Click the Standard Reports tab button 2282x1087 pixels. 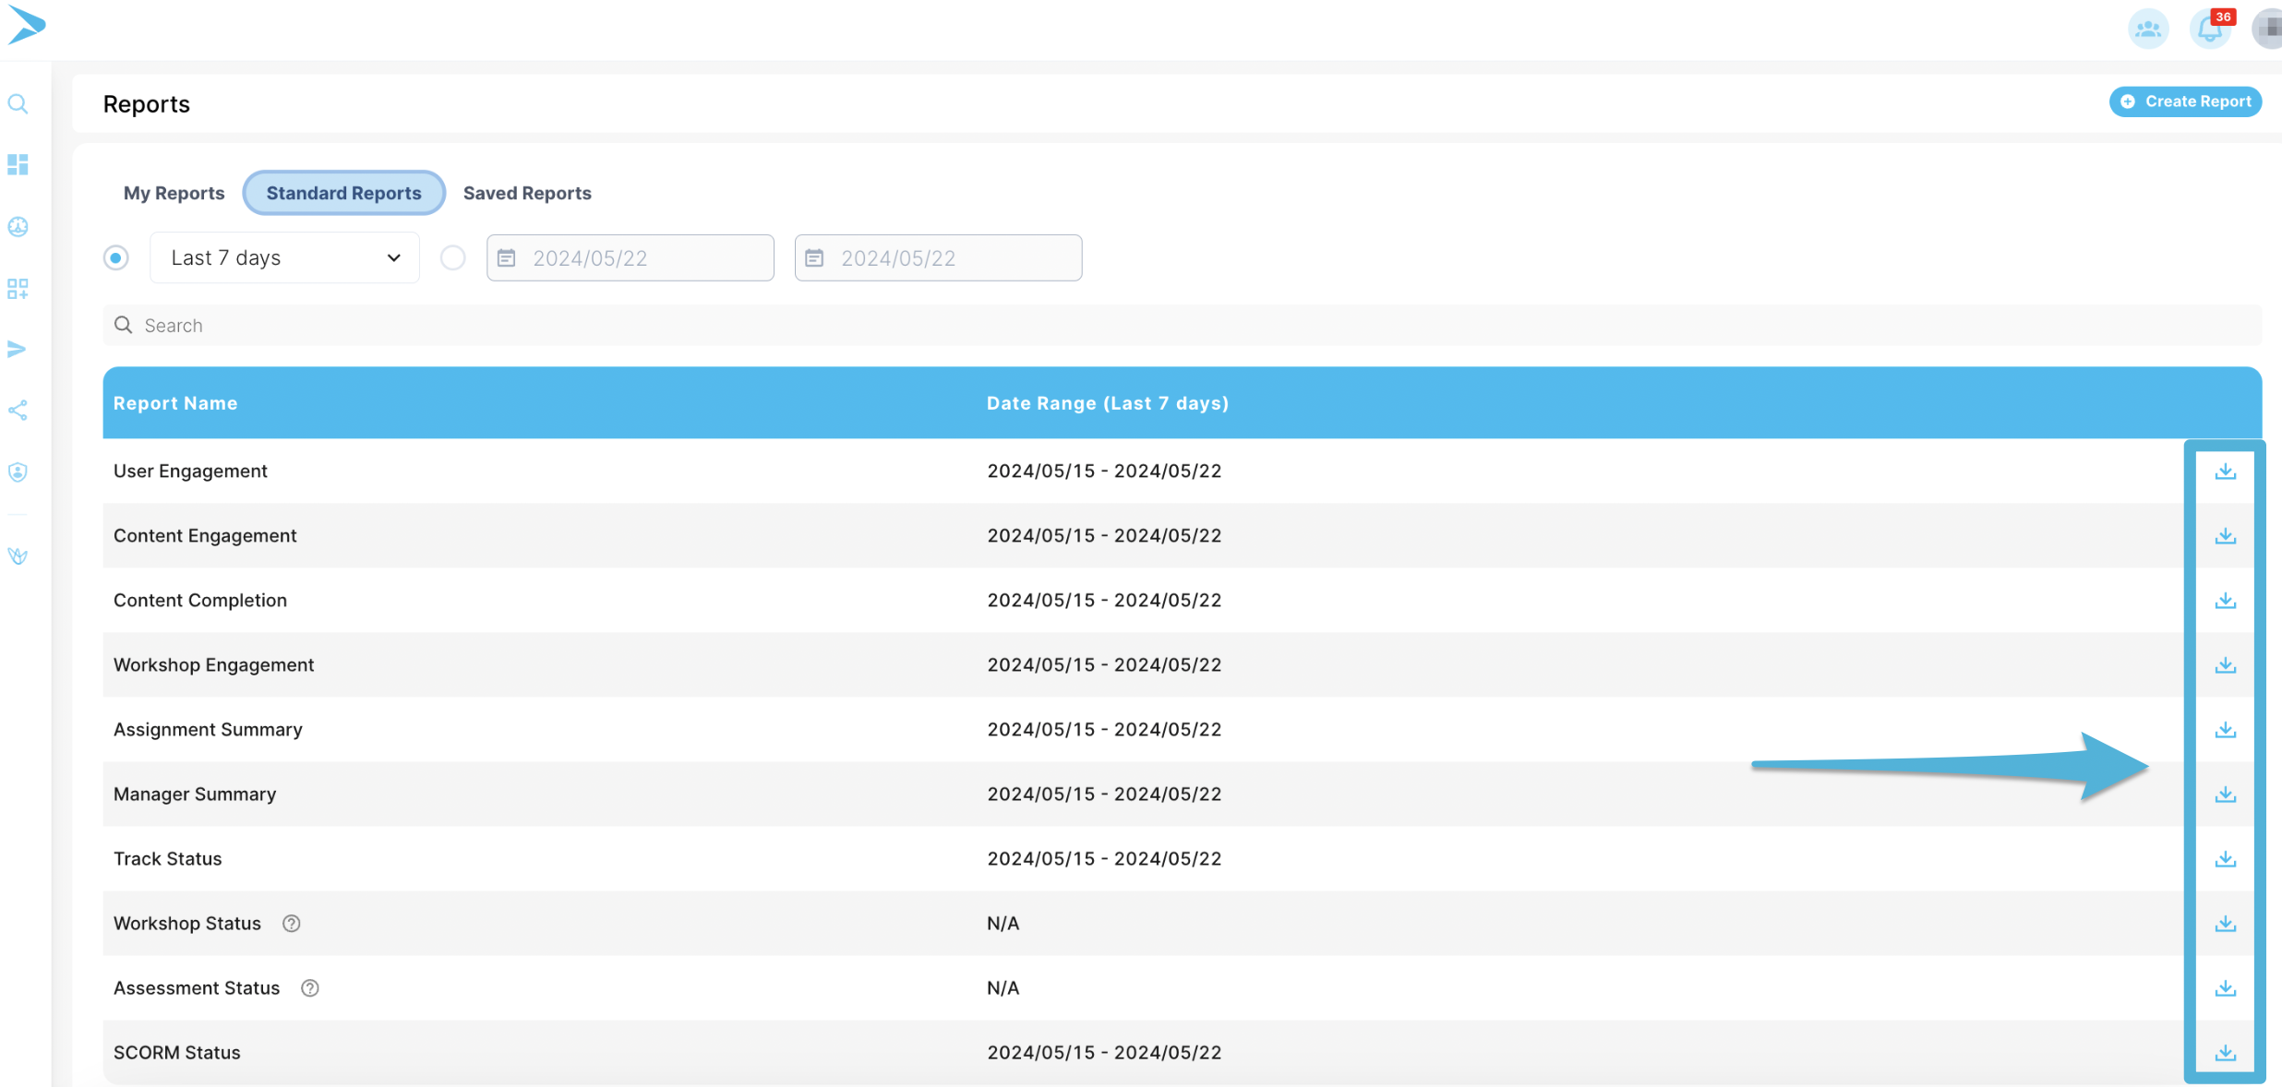[343, 193]
